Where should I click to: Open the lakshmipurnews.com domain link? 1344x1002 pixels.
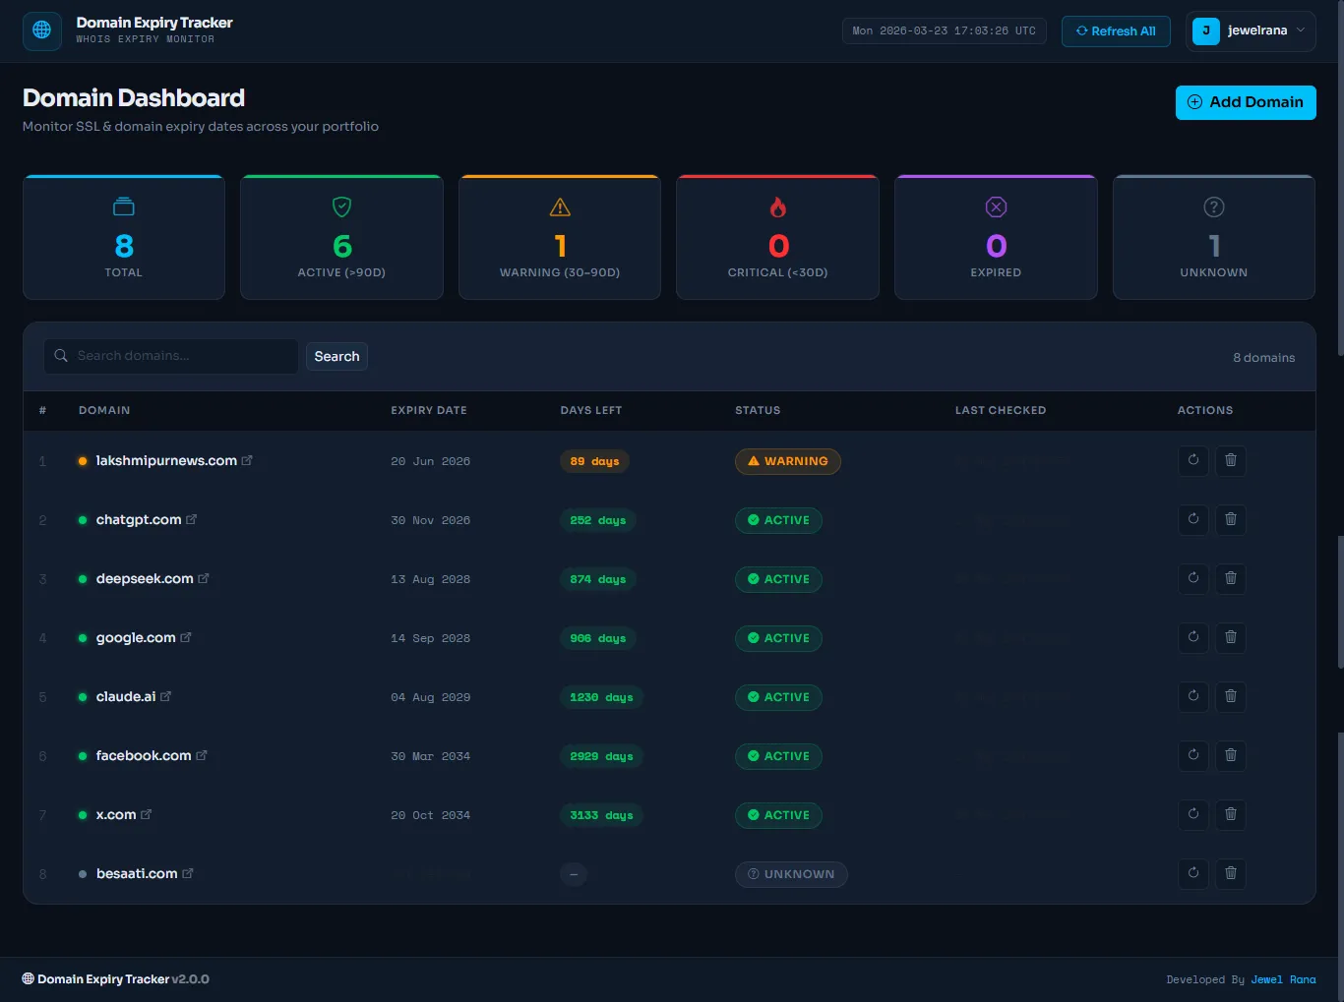point(166,460)
